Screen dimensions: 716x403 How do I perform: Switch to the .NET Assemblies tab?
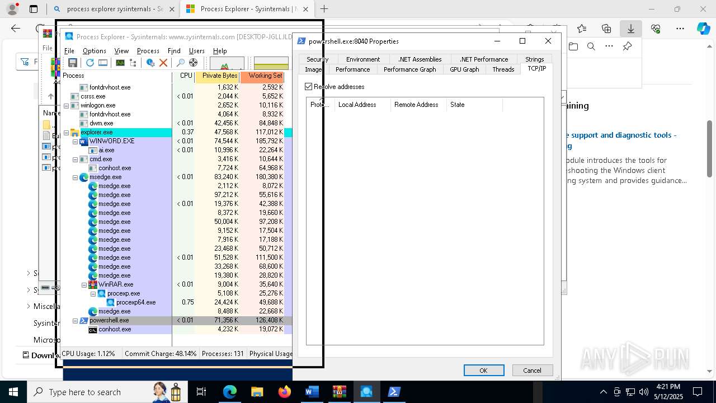click(x=420, y=59)
